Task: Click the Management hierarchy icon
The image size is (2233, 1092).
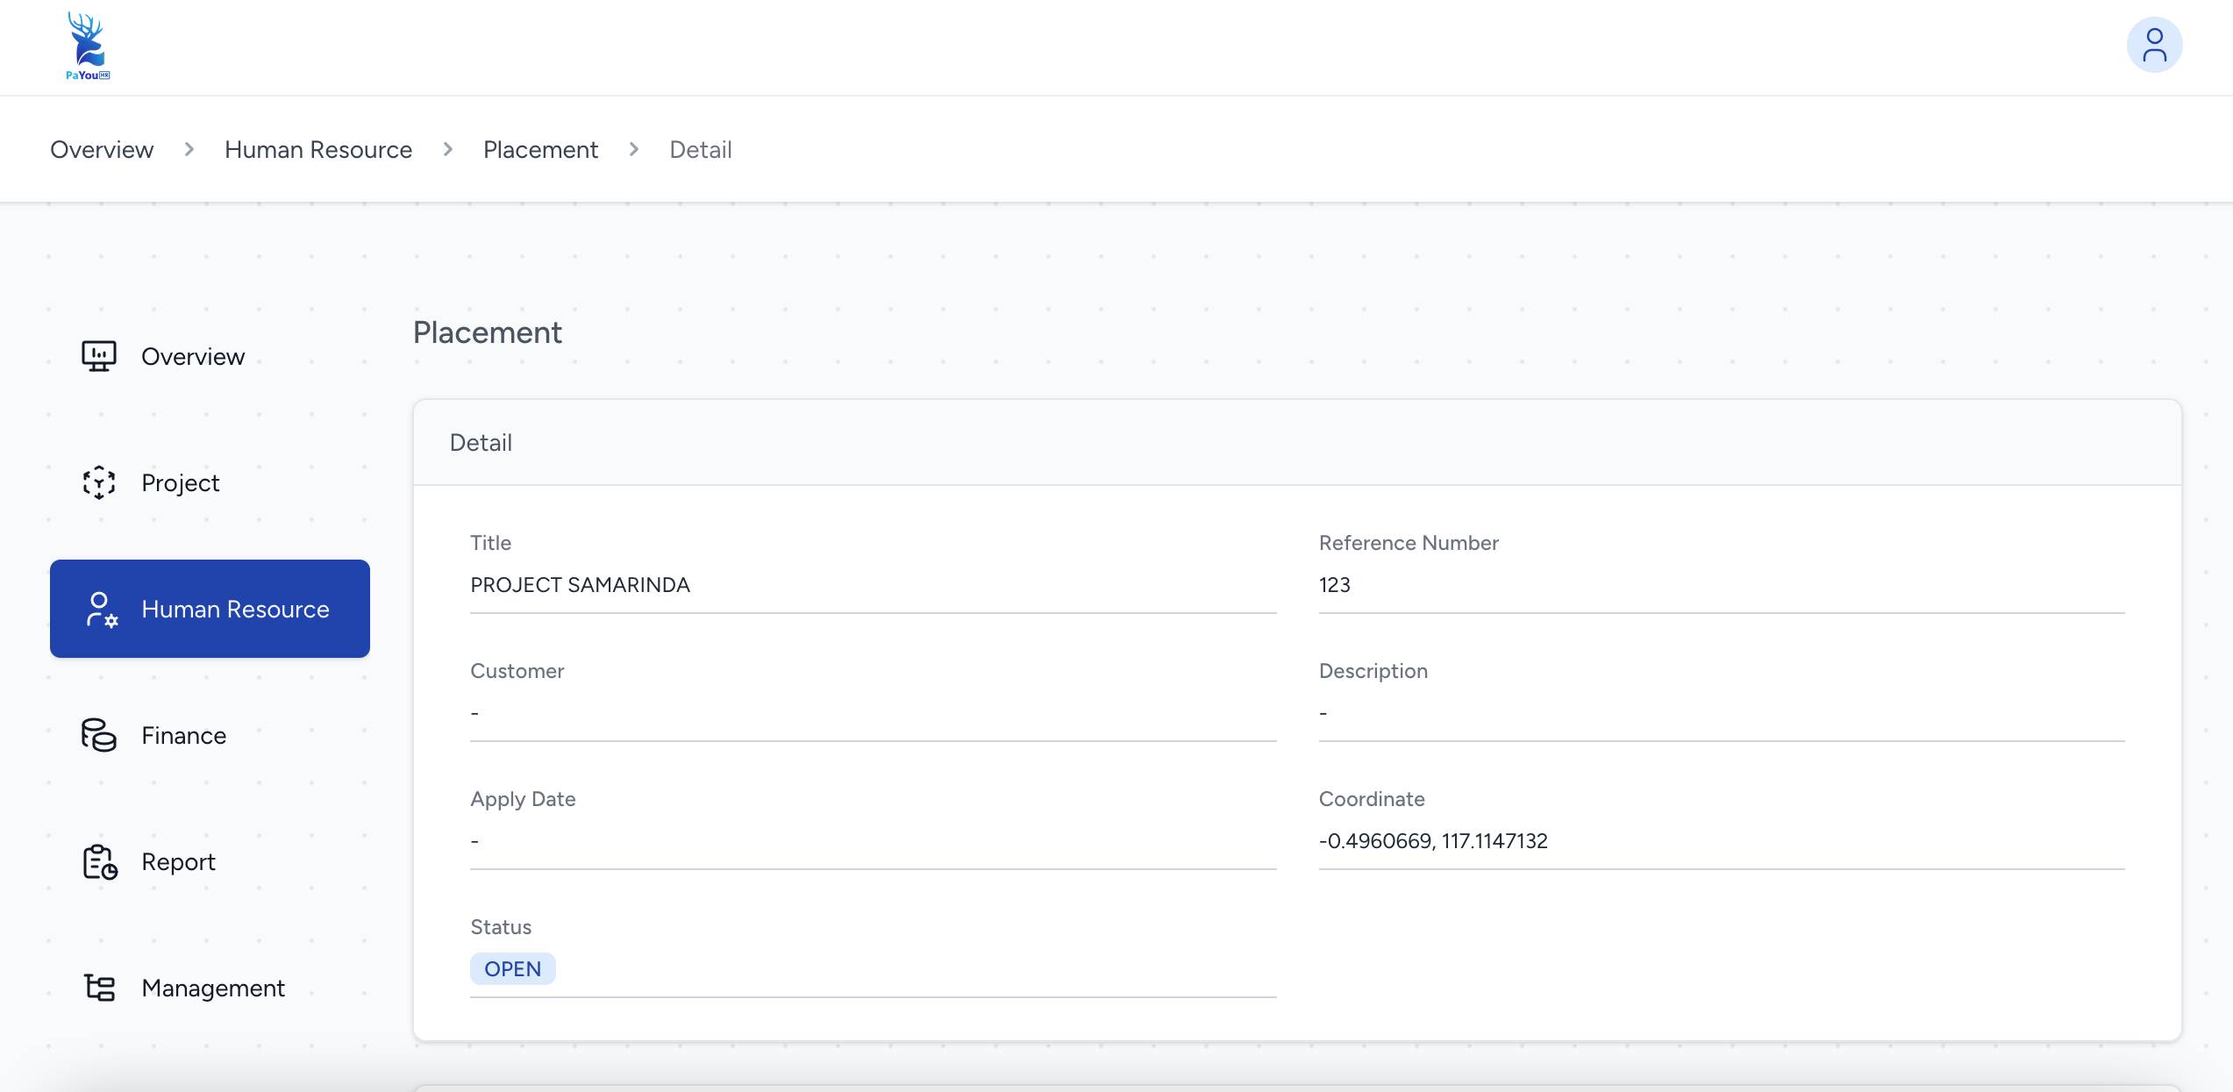Action: (100, 988)
